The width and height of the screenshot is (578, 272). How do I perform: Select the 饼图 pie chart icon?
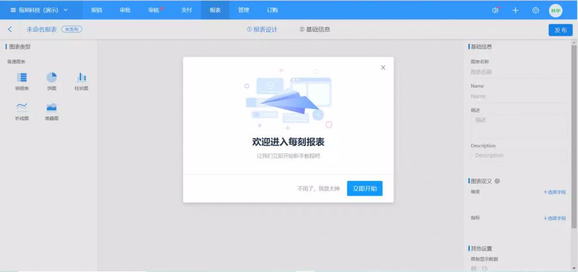point(51,77)
